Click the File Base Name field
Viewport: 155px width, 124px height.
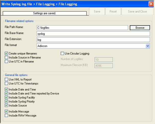(x=93, y=34)
